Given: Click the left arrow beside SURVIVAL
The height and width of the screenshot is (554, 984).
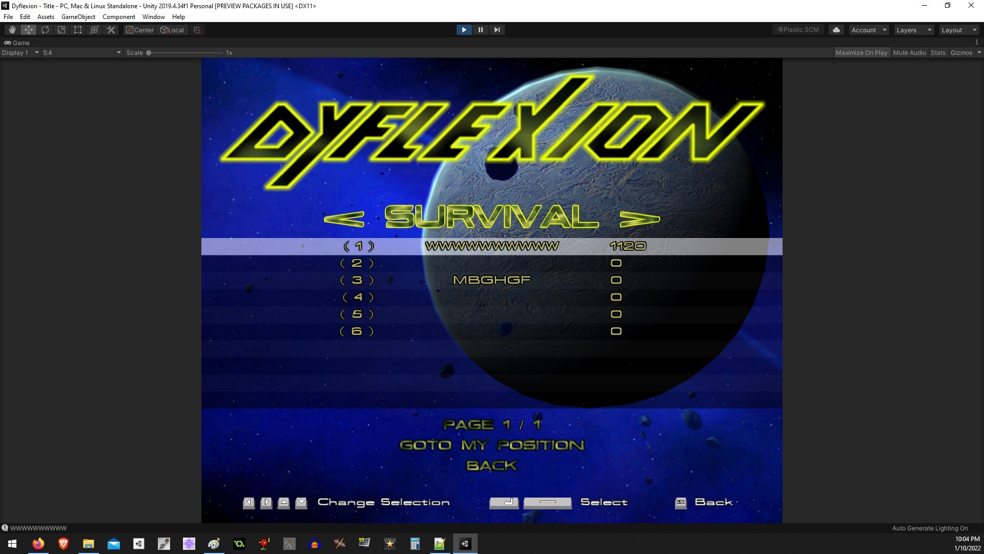Looking at the screenshot, I should point(344,220).
